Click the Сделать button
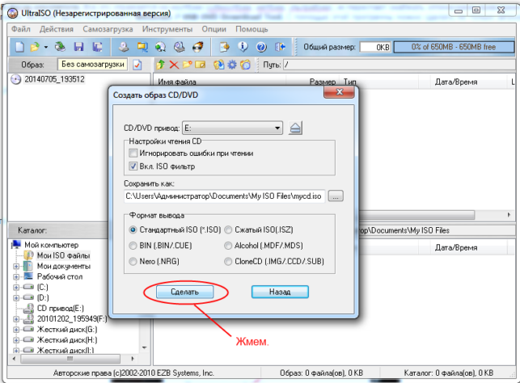This screenshot has width=520, height=383. click(x=184, y=292)
